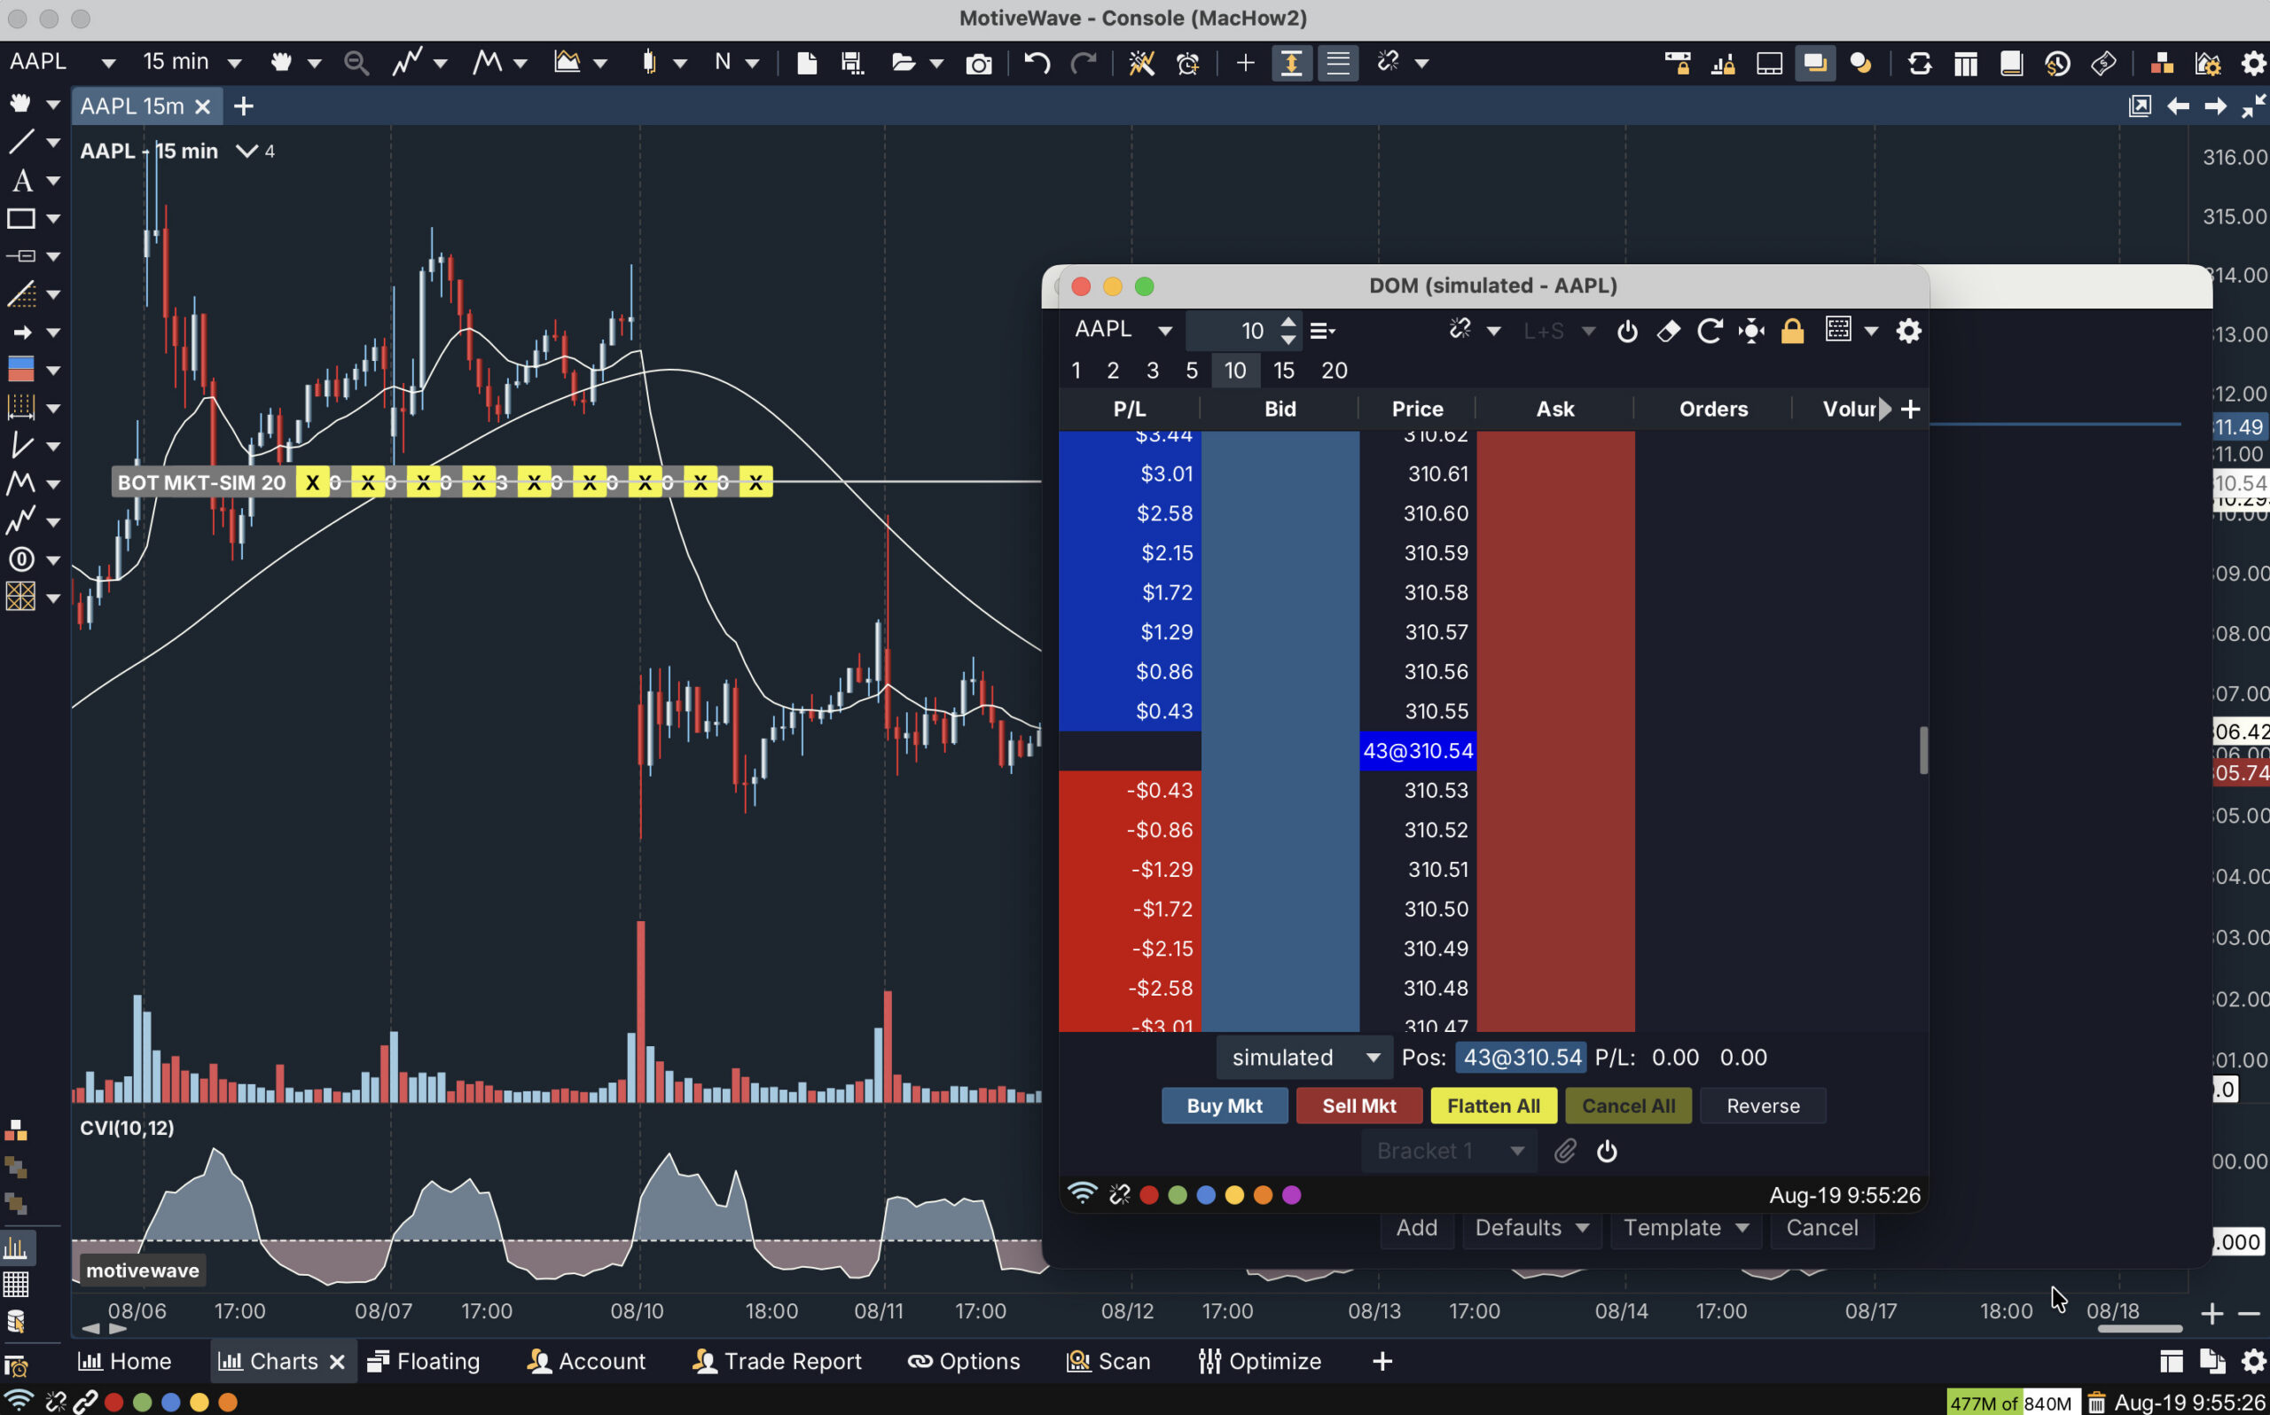The width and height of the screenshot is (2270, 1415).
Task: Click the Reverse button
Action: coord(1763,1106)
